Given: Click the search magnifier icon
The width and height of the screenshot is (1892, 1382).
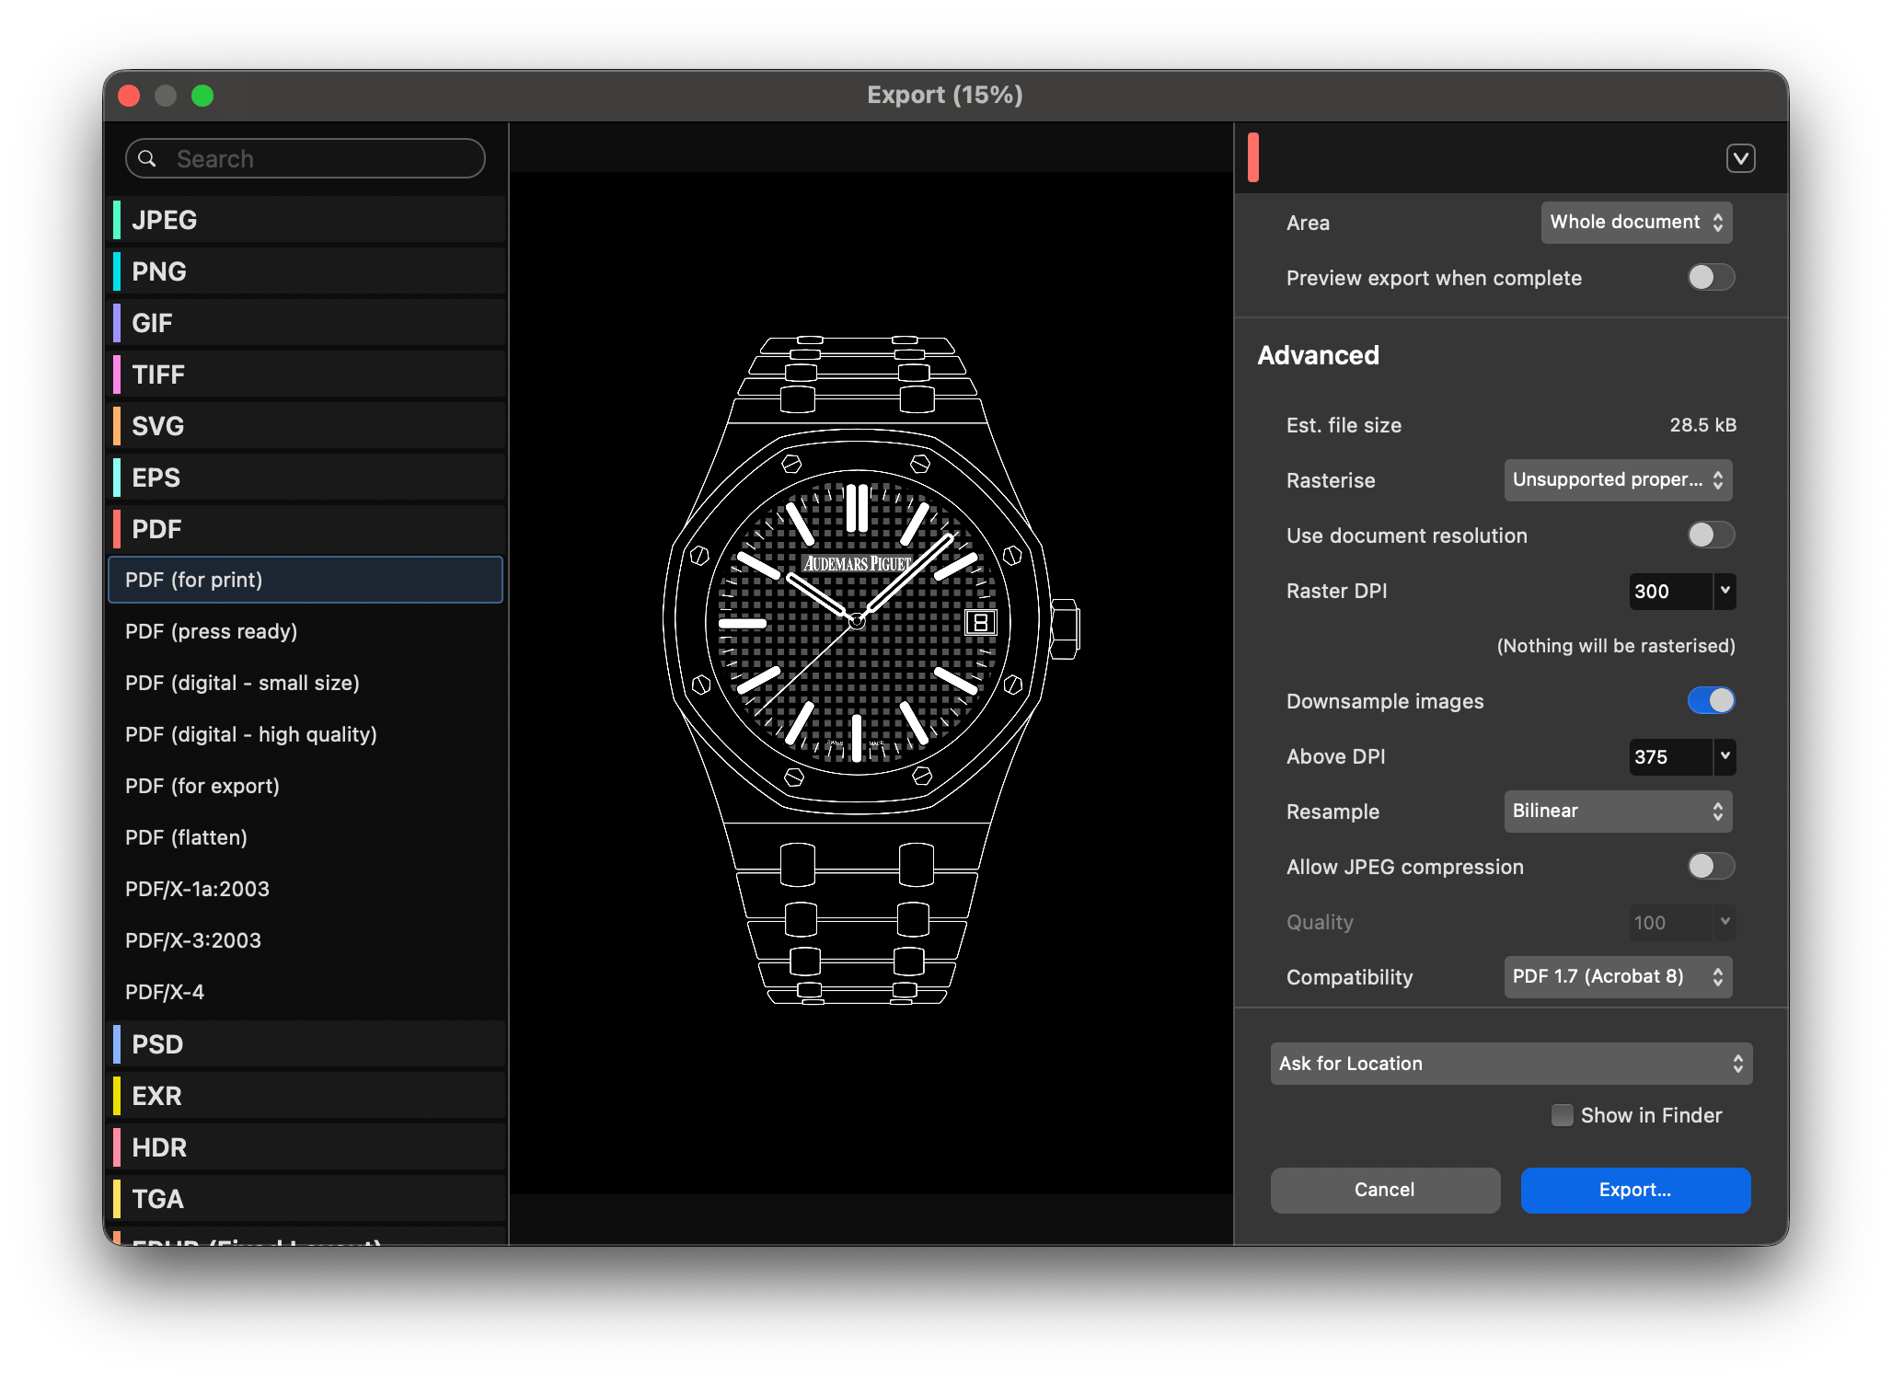Looking at the screenshot, I should tap(147, 158).
